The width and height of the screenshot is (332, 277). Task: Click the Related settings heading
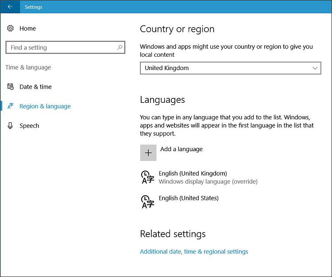click(x=173, y=234)
